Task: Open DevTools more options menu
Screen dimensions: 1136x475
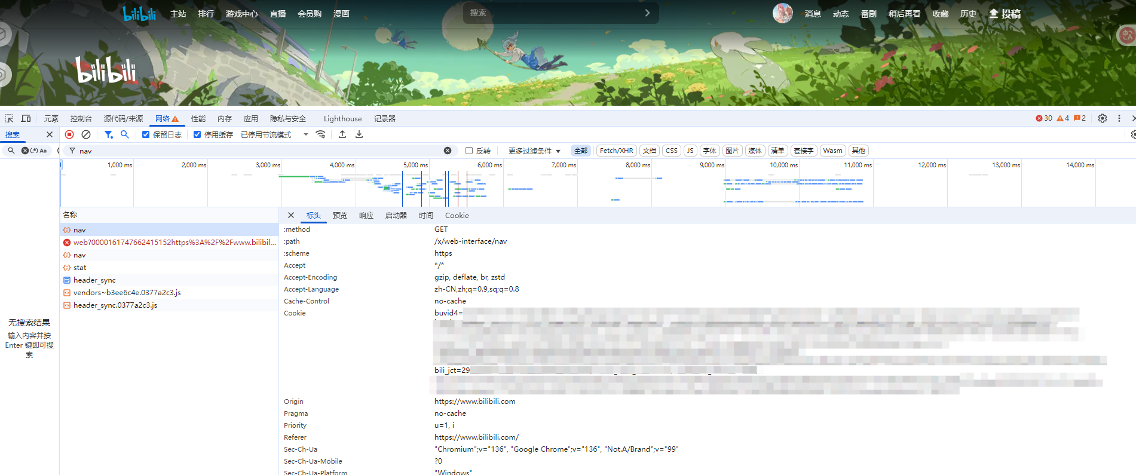Action: click(x=1119, y=118)
